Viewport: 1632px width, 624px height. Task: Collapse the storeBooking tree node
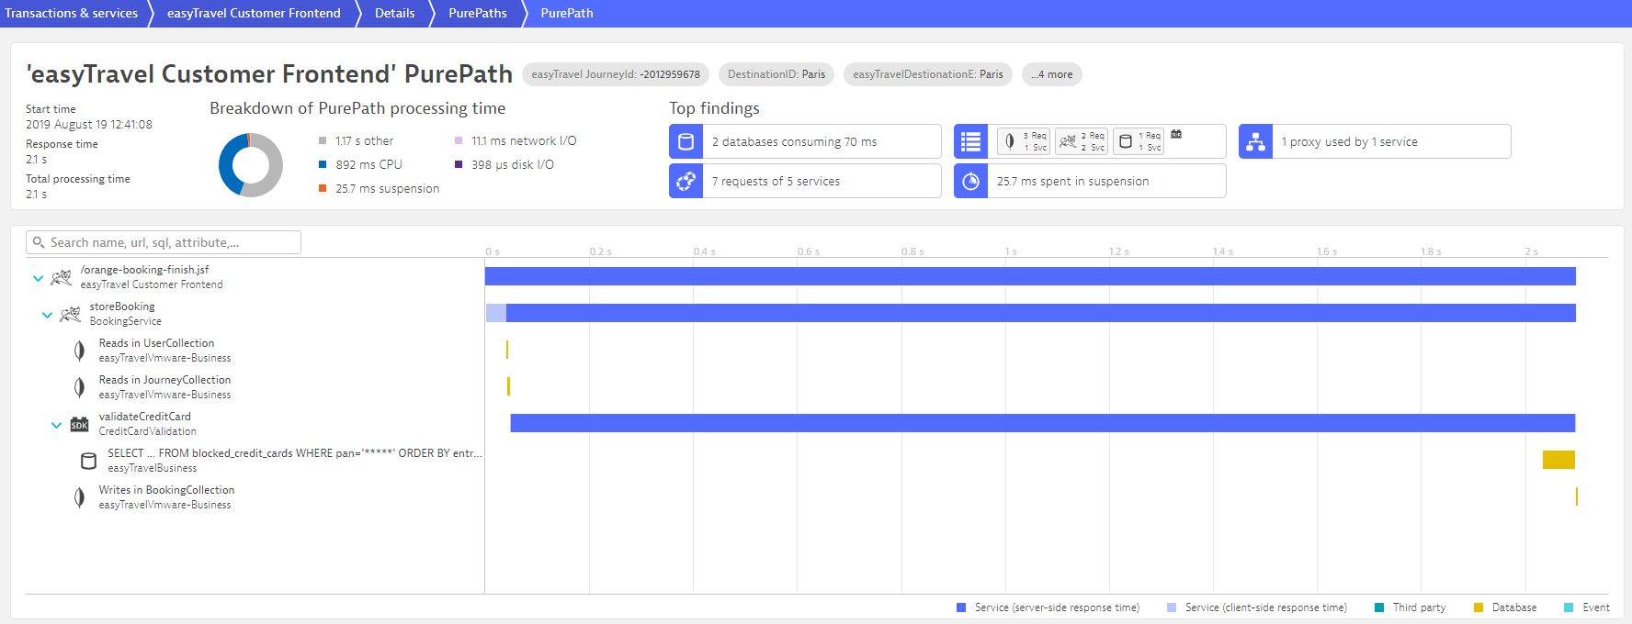click(x=47, y=315)
